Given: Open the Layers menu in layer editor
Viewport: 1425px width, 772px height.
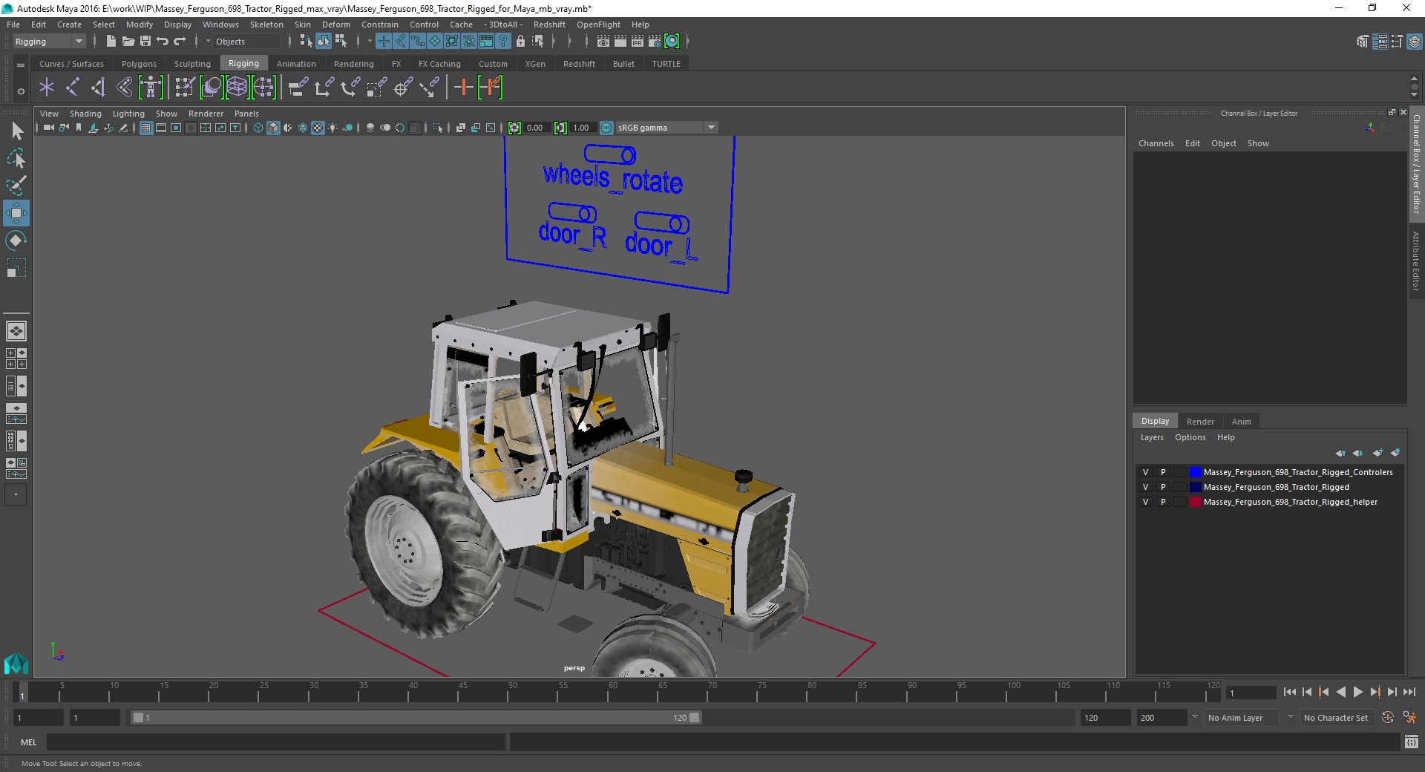Looking at the screenshot, I should pos(1152,437).
